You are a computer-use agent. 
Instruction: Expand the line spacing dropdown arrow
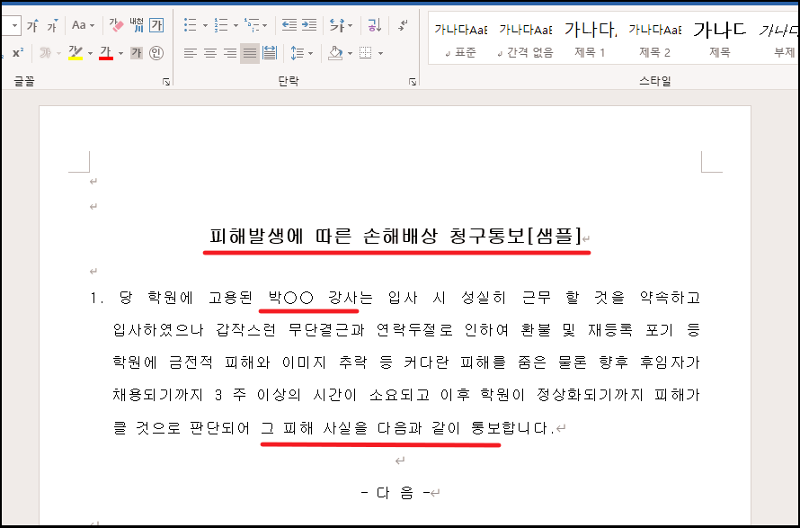point(310,52)
